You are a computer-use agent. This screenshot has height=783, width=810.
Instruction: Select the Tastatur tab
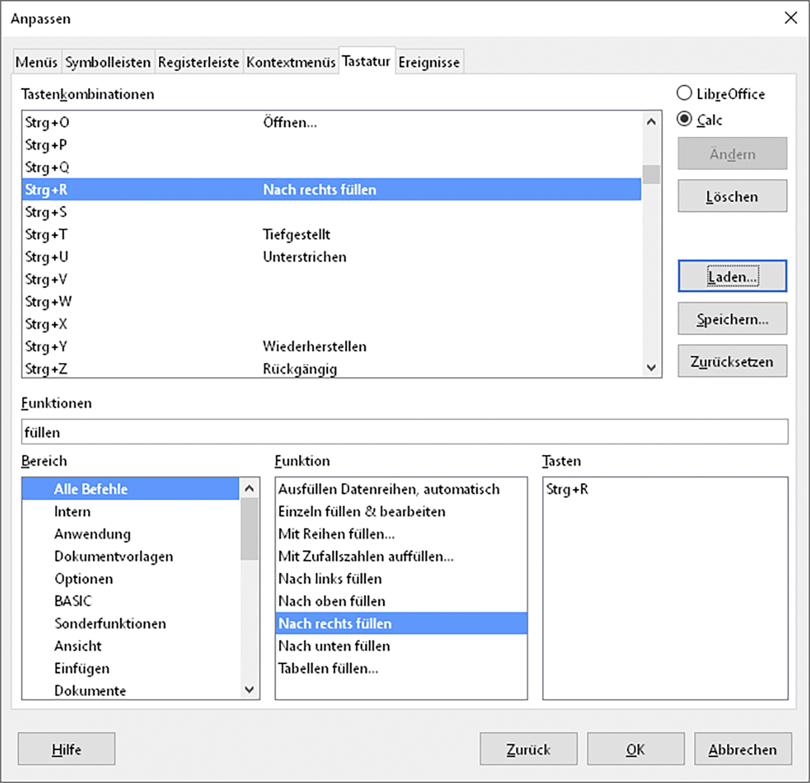366,61
